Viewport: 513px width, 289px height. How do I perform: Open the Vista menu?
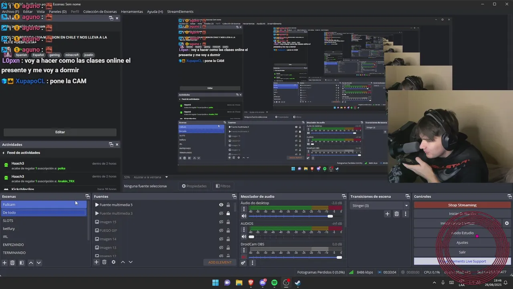click(x=40, y=12)
